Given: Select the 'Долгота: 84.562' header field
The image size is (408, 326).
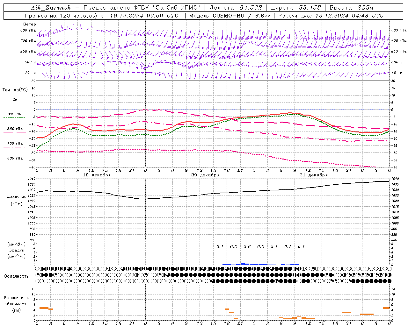Looking at the screenshot, I should tap(236, 8).
